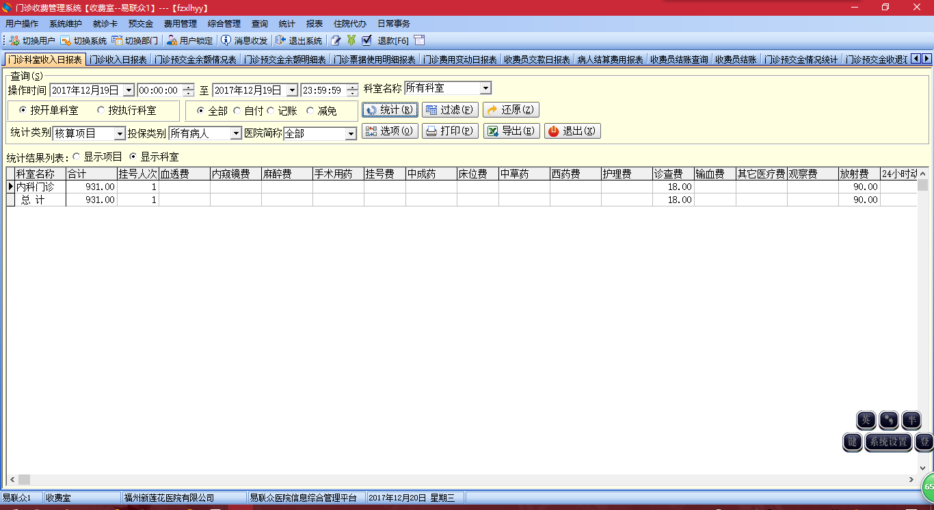Expand the 统计类别 dropdown
Viewport: 934px width, 510px height.
pyautogui.click(x=120, y=133)
